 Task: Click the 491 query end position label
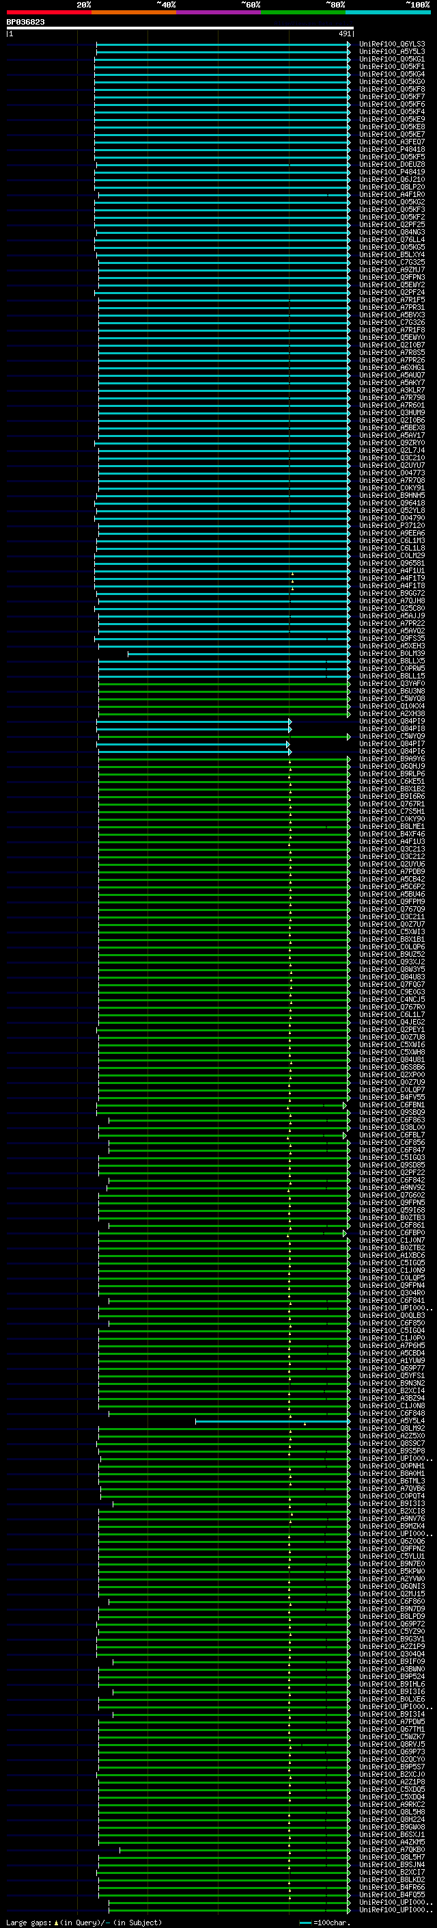[344, 34]
